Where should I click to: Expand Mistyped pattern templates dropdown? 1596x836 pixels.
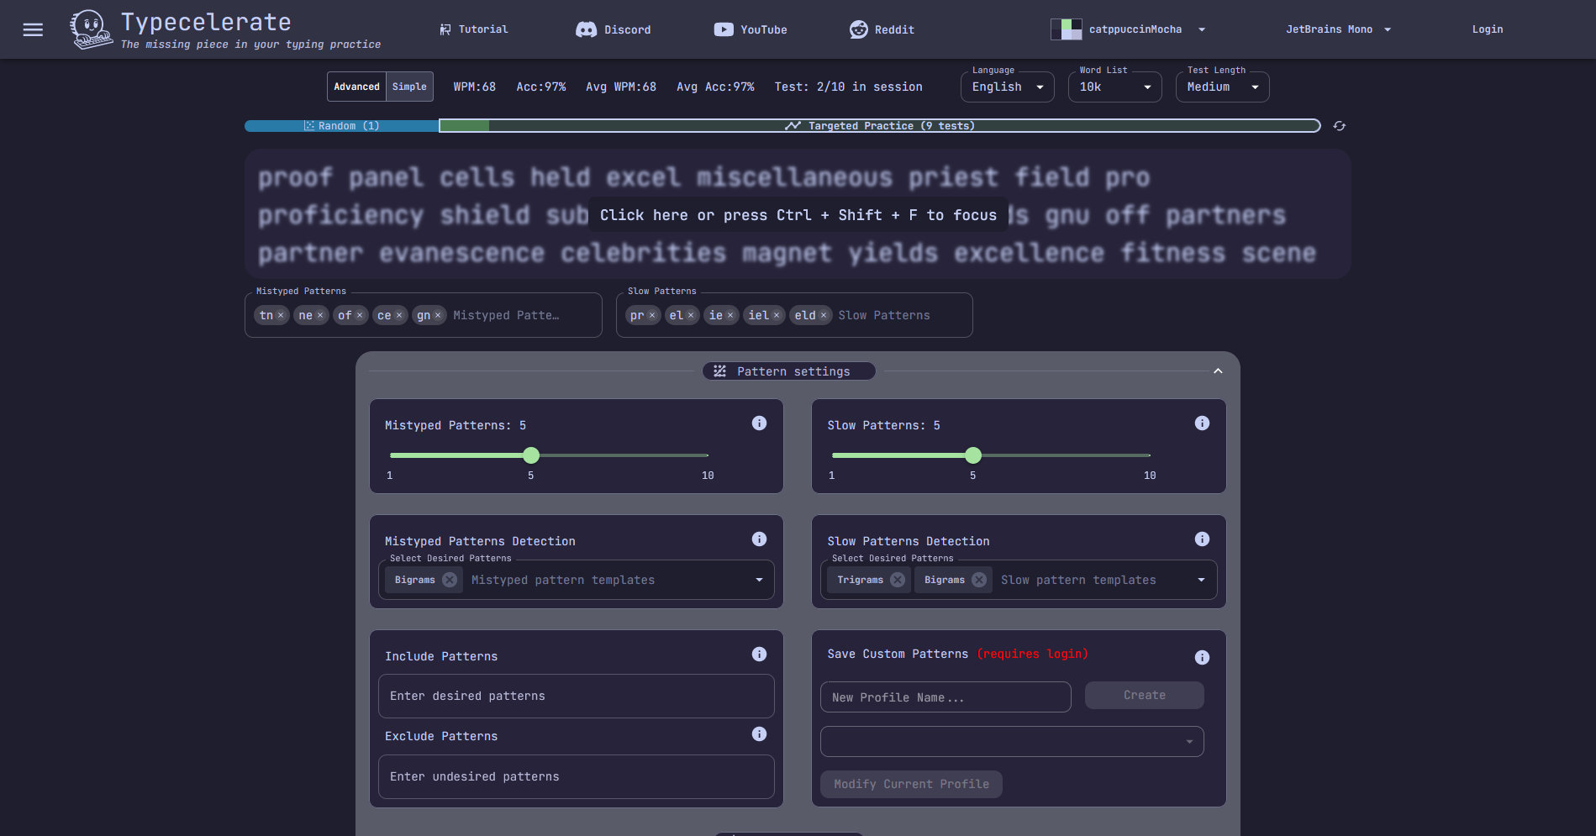click(759, 580)
